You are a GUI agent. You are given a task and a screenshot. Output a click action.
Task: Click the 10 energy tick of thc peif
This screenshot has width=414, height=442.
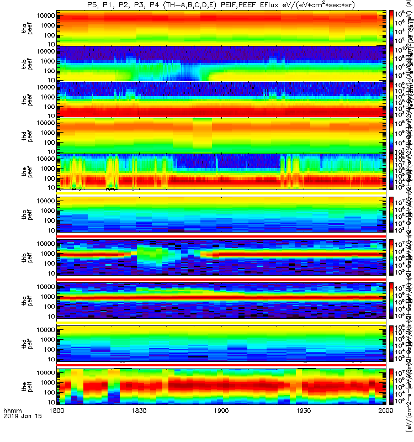51,317
